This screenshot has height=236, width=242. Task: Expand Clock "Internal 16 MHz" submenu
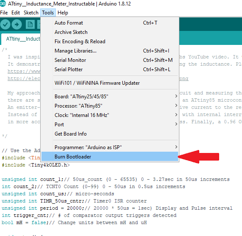(110, 115)
